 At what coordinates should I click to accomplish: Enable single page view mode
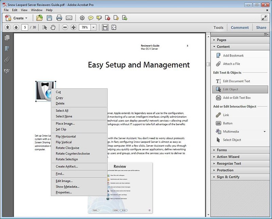[105, 27]
